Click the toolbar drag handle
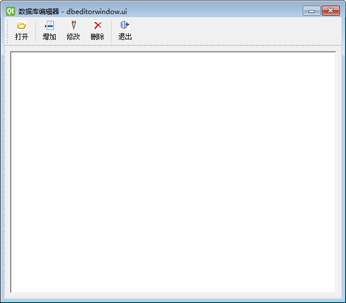346x303 pixels. click(7, 31)
